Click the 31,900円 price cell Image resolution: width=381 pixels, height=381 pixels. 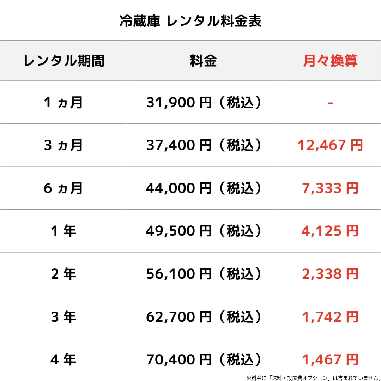[204, 102]
